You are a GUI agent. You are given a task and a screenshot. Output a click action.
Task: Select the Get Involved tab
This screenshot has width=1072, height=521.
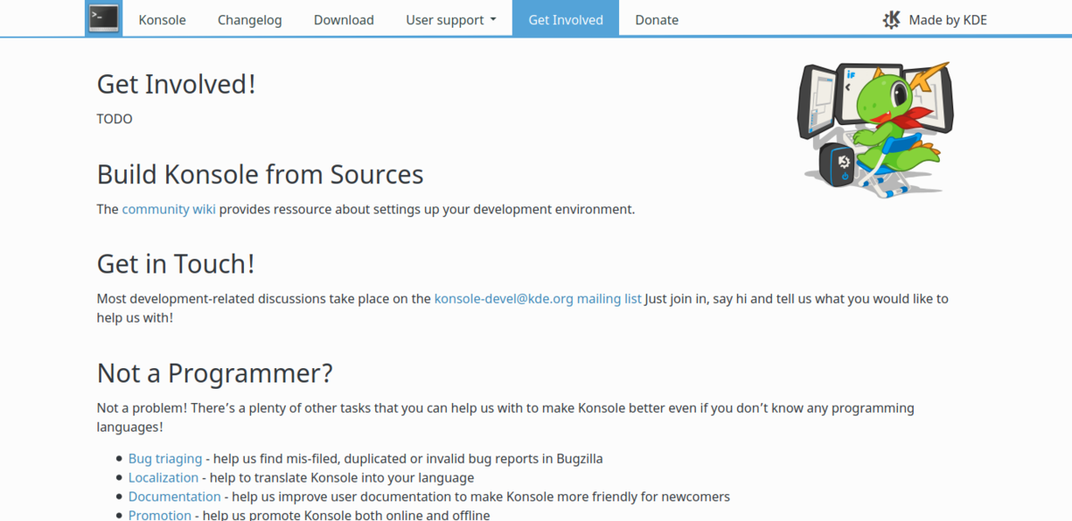pos(565,20)
